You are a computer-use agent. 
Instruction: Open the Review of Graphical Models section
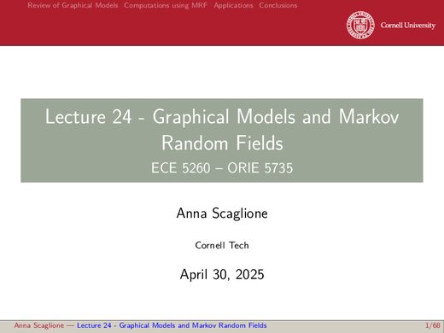click(73, 5)
